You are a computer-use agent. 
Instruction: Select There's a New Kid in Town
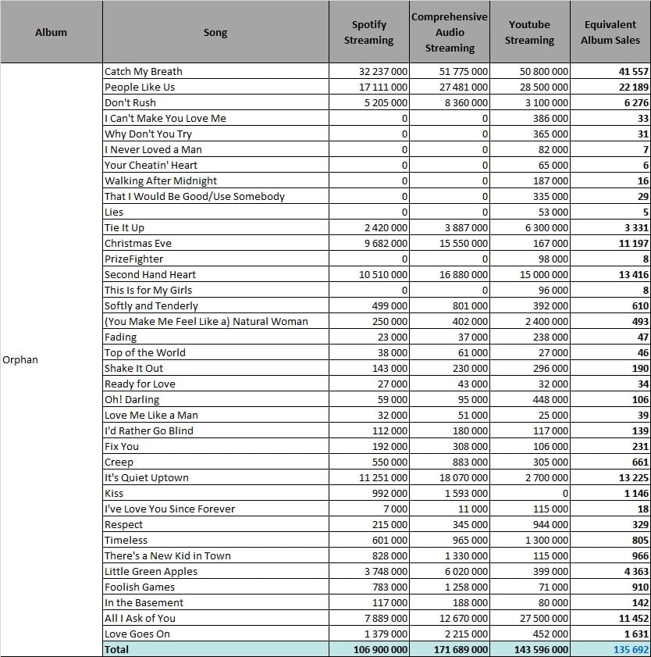coord(215,556)
